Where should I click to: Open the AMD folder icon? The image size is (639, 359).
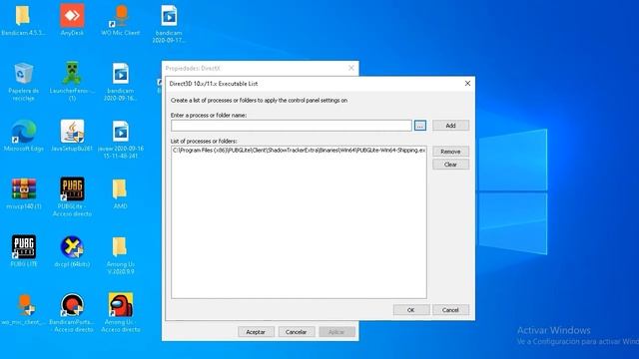pos(120,189)
